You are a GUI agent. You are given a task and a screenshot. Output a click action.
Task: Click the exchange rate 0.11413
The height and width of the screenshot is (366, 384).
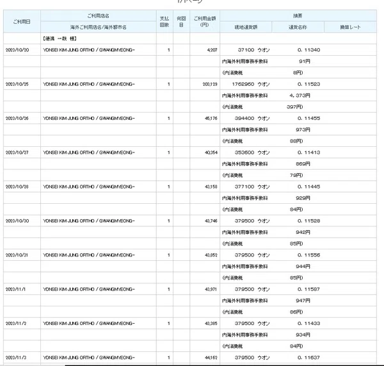(x=309, y=153)
